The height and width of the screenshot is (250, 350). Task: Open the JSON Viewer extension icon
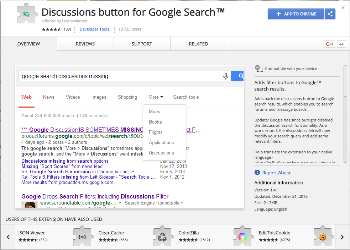point(82,237)
